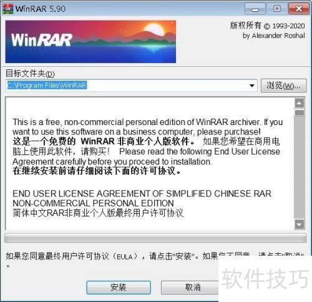Click the copyright 1993-2020 Alexander Roshal text
The image size is (312, 302).
tap(268, 30)
